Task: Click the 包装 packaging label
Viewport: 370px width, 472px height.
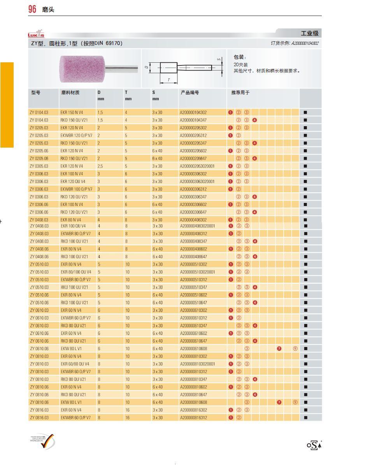Action: pos(240,57)
